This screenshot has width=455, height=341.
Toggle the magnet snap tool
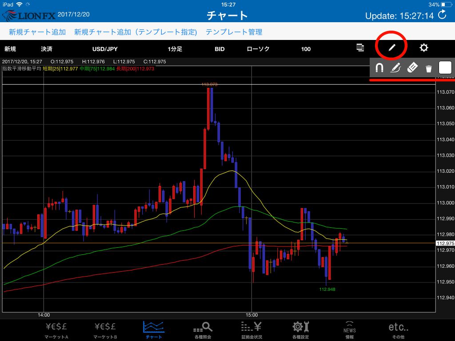[379, 68]
